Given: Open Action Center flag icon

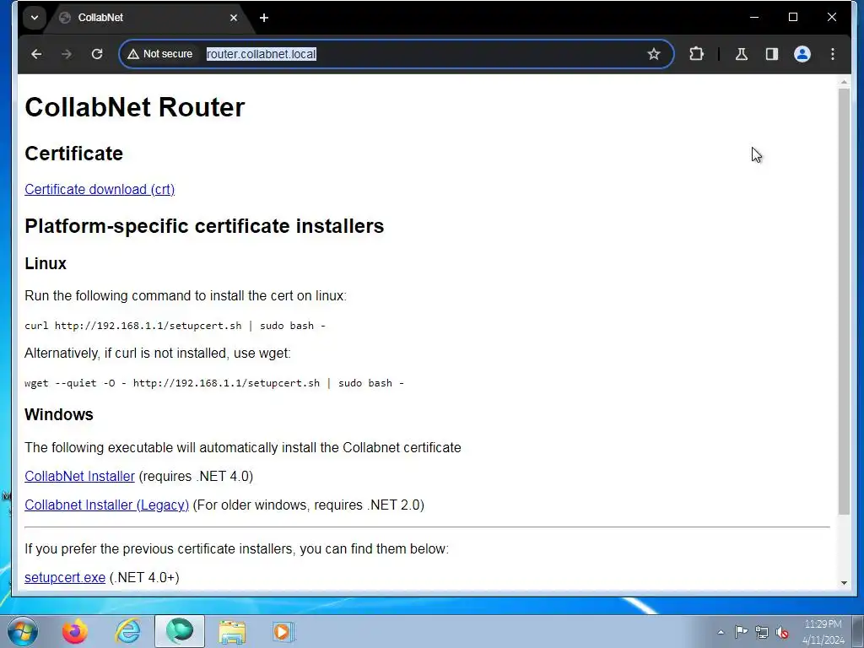Looking at the screenshot, I should point(741,632).
